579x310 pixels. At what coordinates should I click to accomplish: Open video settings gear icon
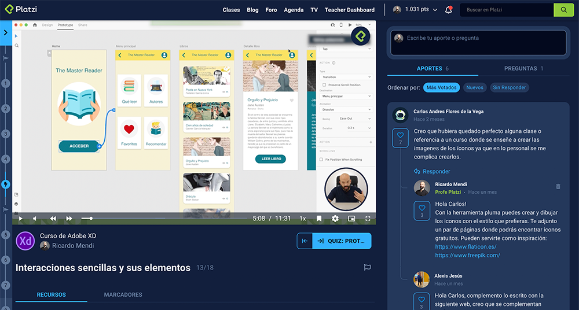(335, 219)
